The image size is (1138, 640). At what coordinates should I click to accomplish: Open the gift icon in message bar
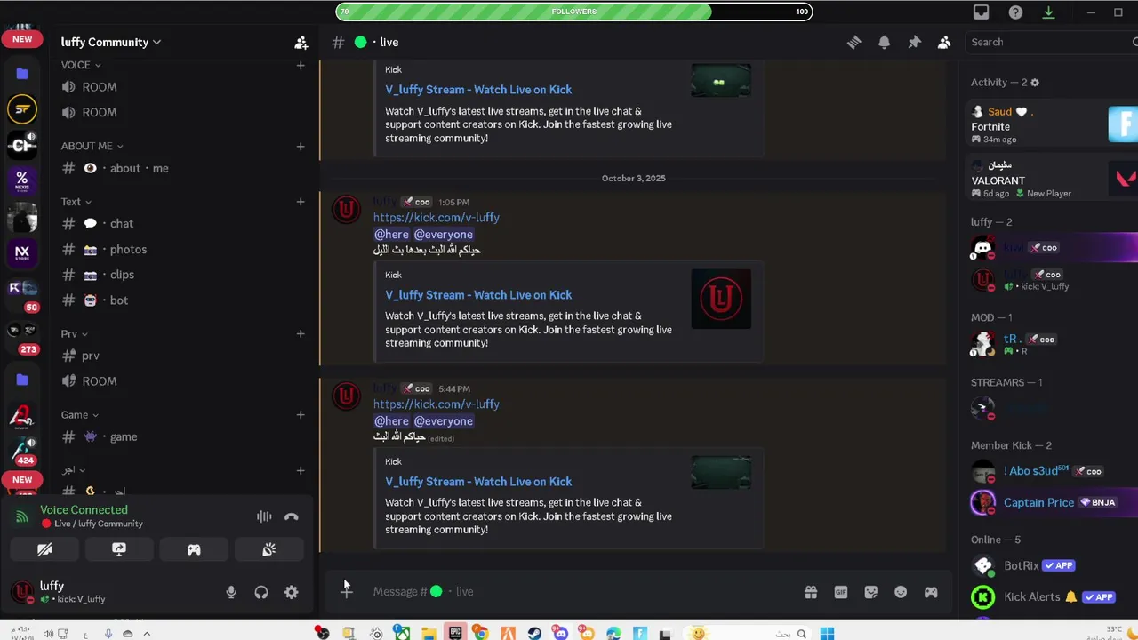[x=811, y=592]
